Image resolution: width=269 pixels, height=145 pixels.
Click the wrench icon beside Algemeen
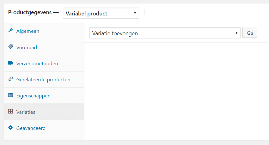pyautogui.click(x=10, y=31)
